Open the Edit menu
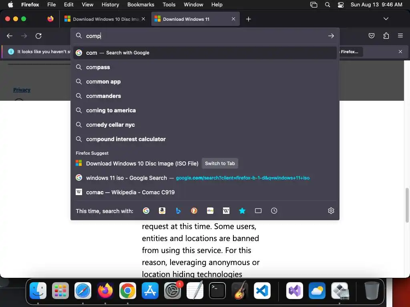 [68, 4]
